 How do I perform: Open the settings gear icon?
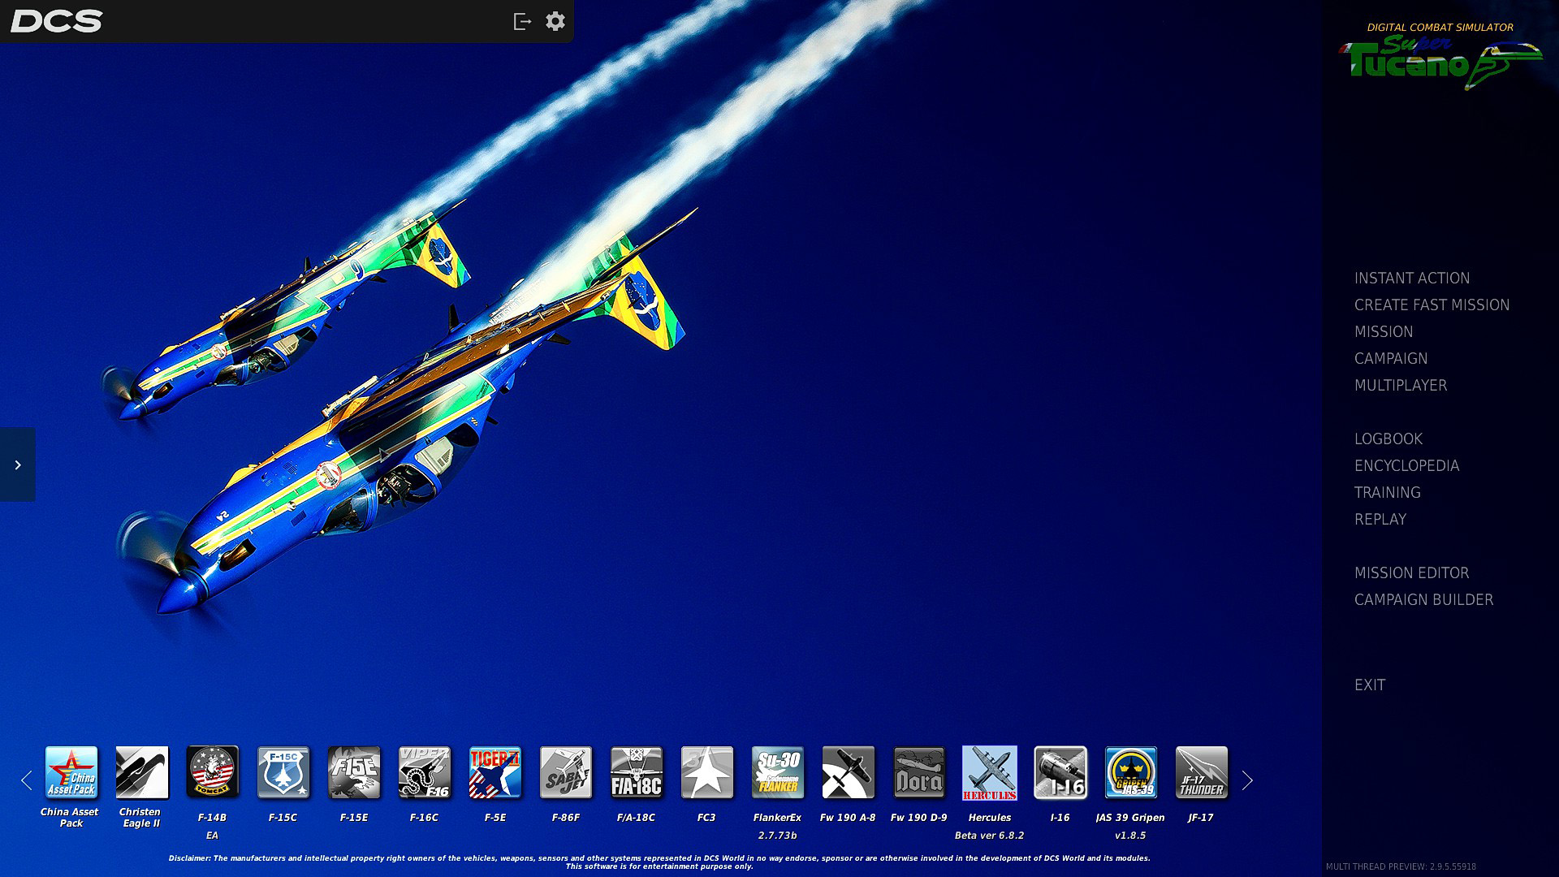click(x=555, y=21)
